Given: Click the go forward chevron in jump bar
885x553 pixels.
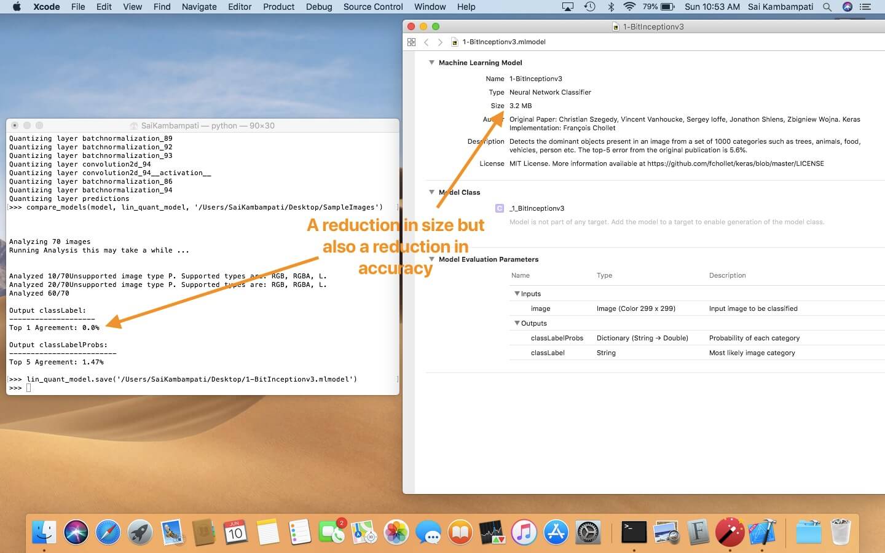Looking at the screenshot, I should [439, 42].
